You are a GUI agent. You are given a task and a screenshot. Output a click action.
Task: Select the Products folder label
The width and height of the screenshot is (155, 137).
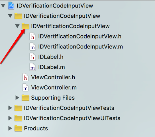click(36, 128)
